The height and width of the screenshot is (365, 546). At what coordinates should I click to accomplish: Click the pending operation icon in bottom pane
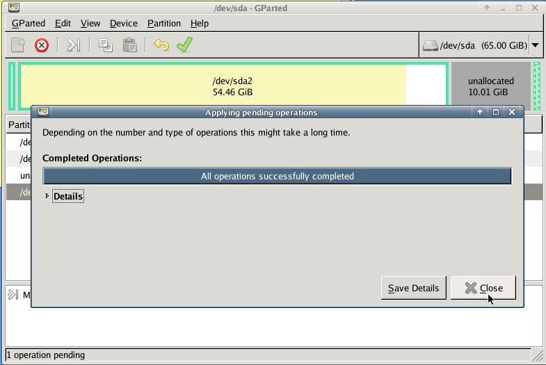pos(13,295)
